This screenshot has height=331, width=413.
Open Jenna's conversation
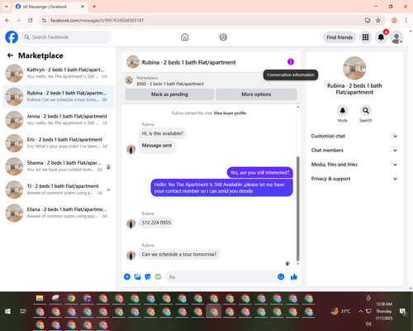[58, 120]
